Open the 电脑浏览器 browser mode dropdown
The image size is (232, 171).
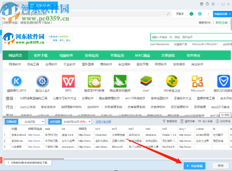click(222, 14)
